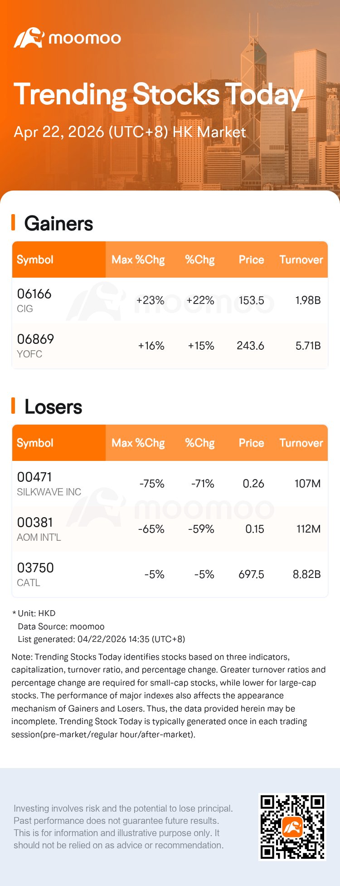The width and height of the screenshot is (340, 886).
Task: Click the QR code thumbnail
Action: [292, 827]
